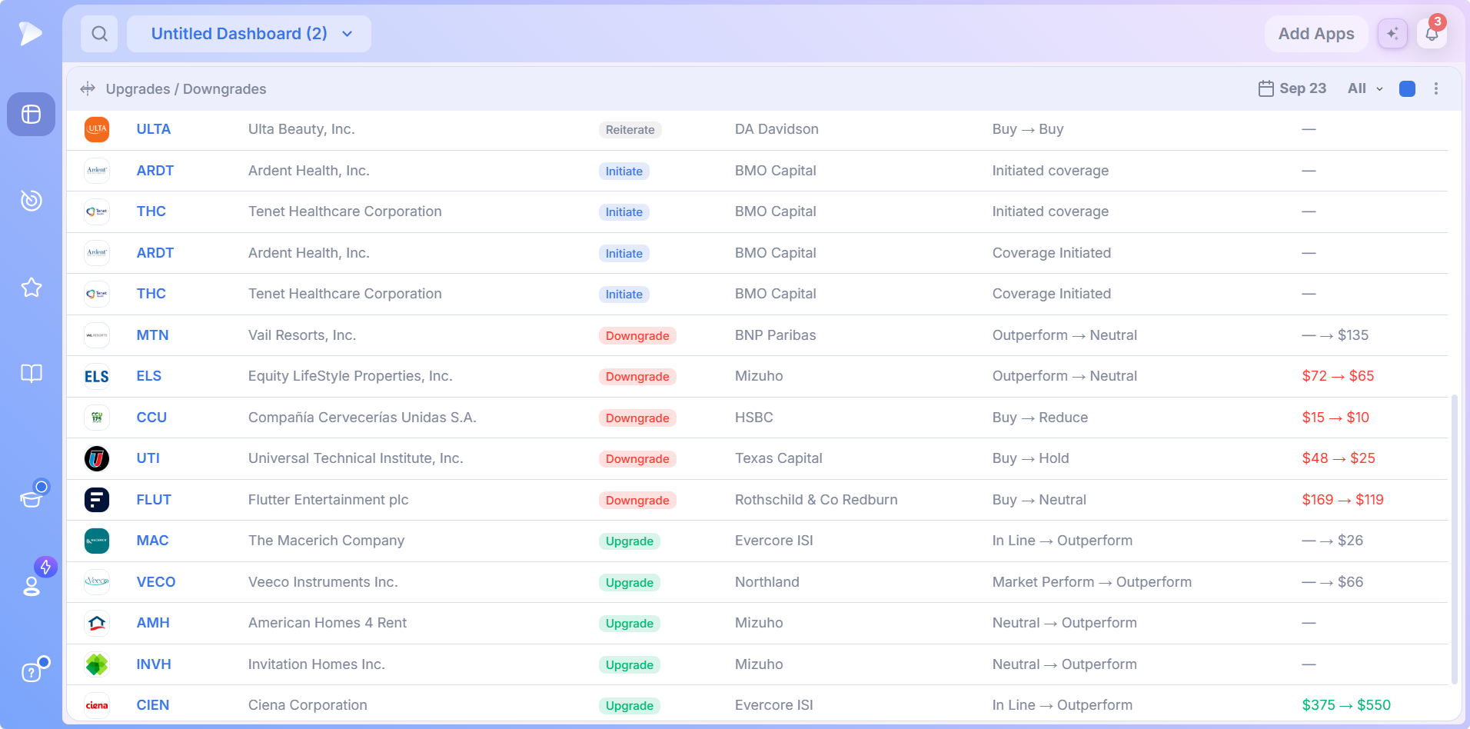Open the FLUT ticker link

(154, 500)
